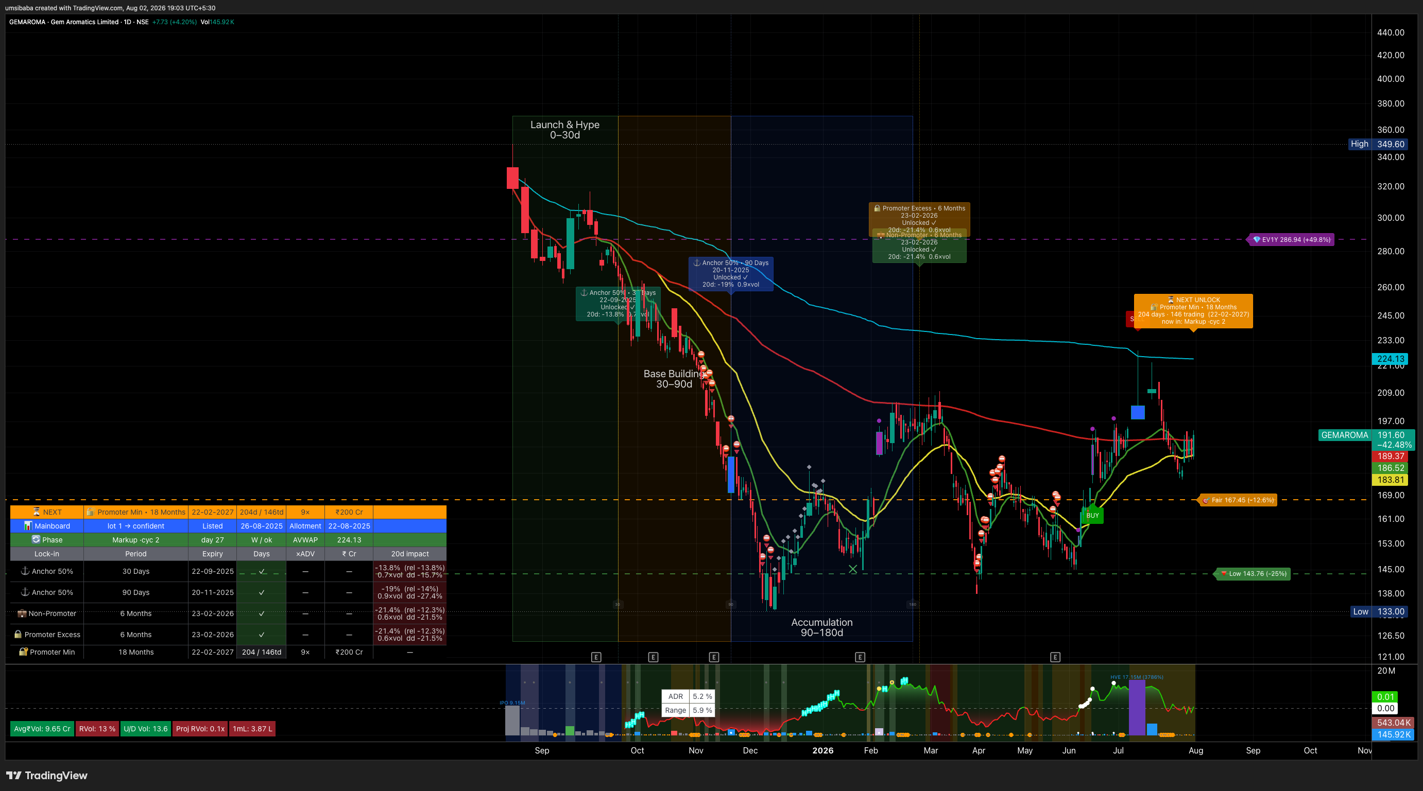Click the RVol: 13 % stat box

[97, 729]
